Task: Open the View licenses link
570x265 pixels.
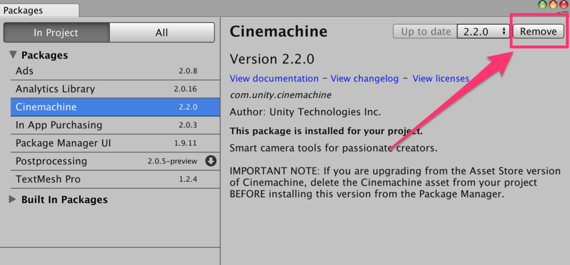Action: (x=441, y=78)
